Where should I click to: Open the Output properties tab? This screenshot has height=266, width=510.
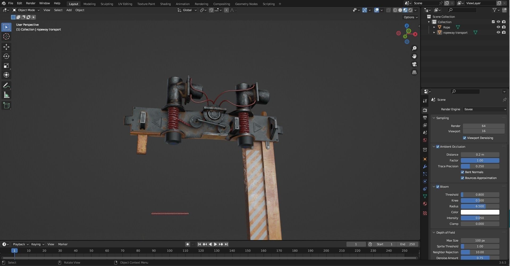point(425,117)
